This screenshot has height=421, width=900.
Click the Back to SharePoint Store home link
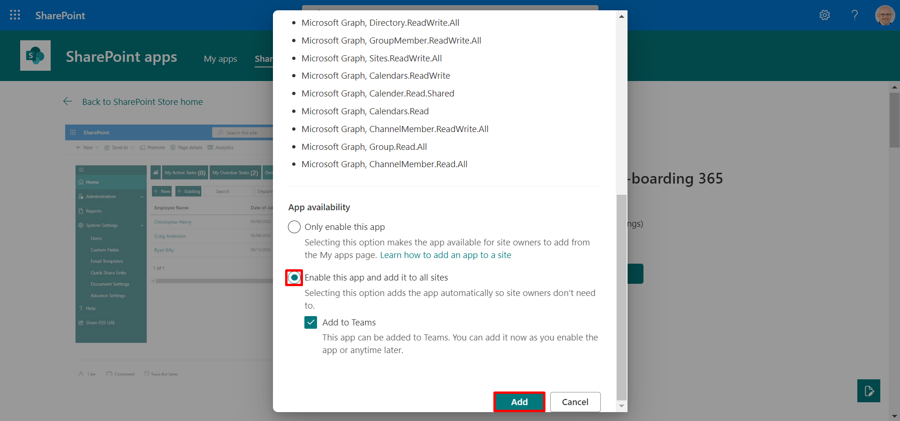click(x=143, y=102)
